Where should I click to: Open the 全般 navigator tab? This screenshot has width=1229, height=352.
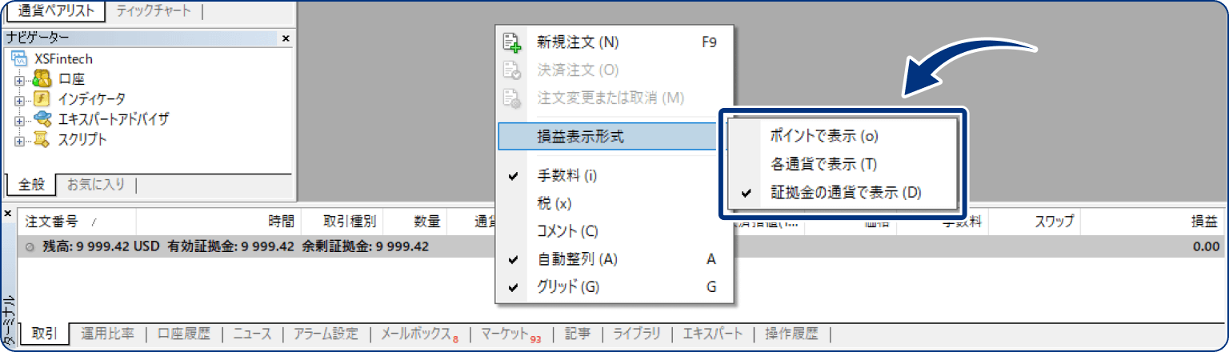(x=32, y=184)
